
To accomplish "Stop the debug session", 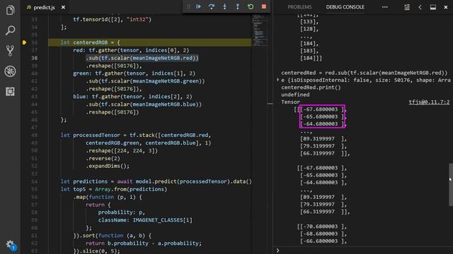I will (x=264, y=6).
